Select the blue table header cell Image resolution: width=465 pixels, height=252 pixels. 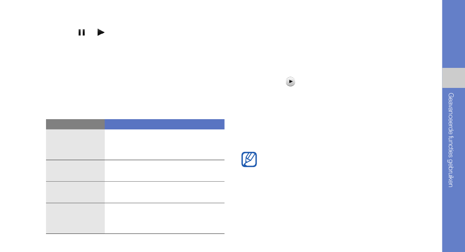(164, 124)
